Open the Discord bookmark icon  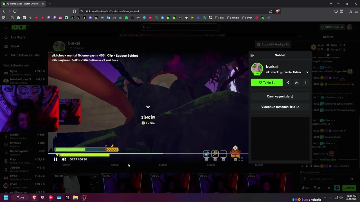(x=90, y=18)
